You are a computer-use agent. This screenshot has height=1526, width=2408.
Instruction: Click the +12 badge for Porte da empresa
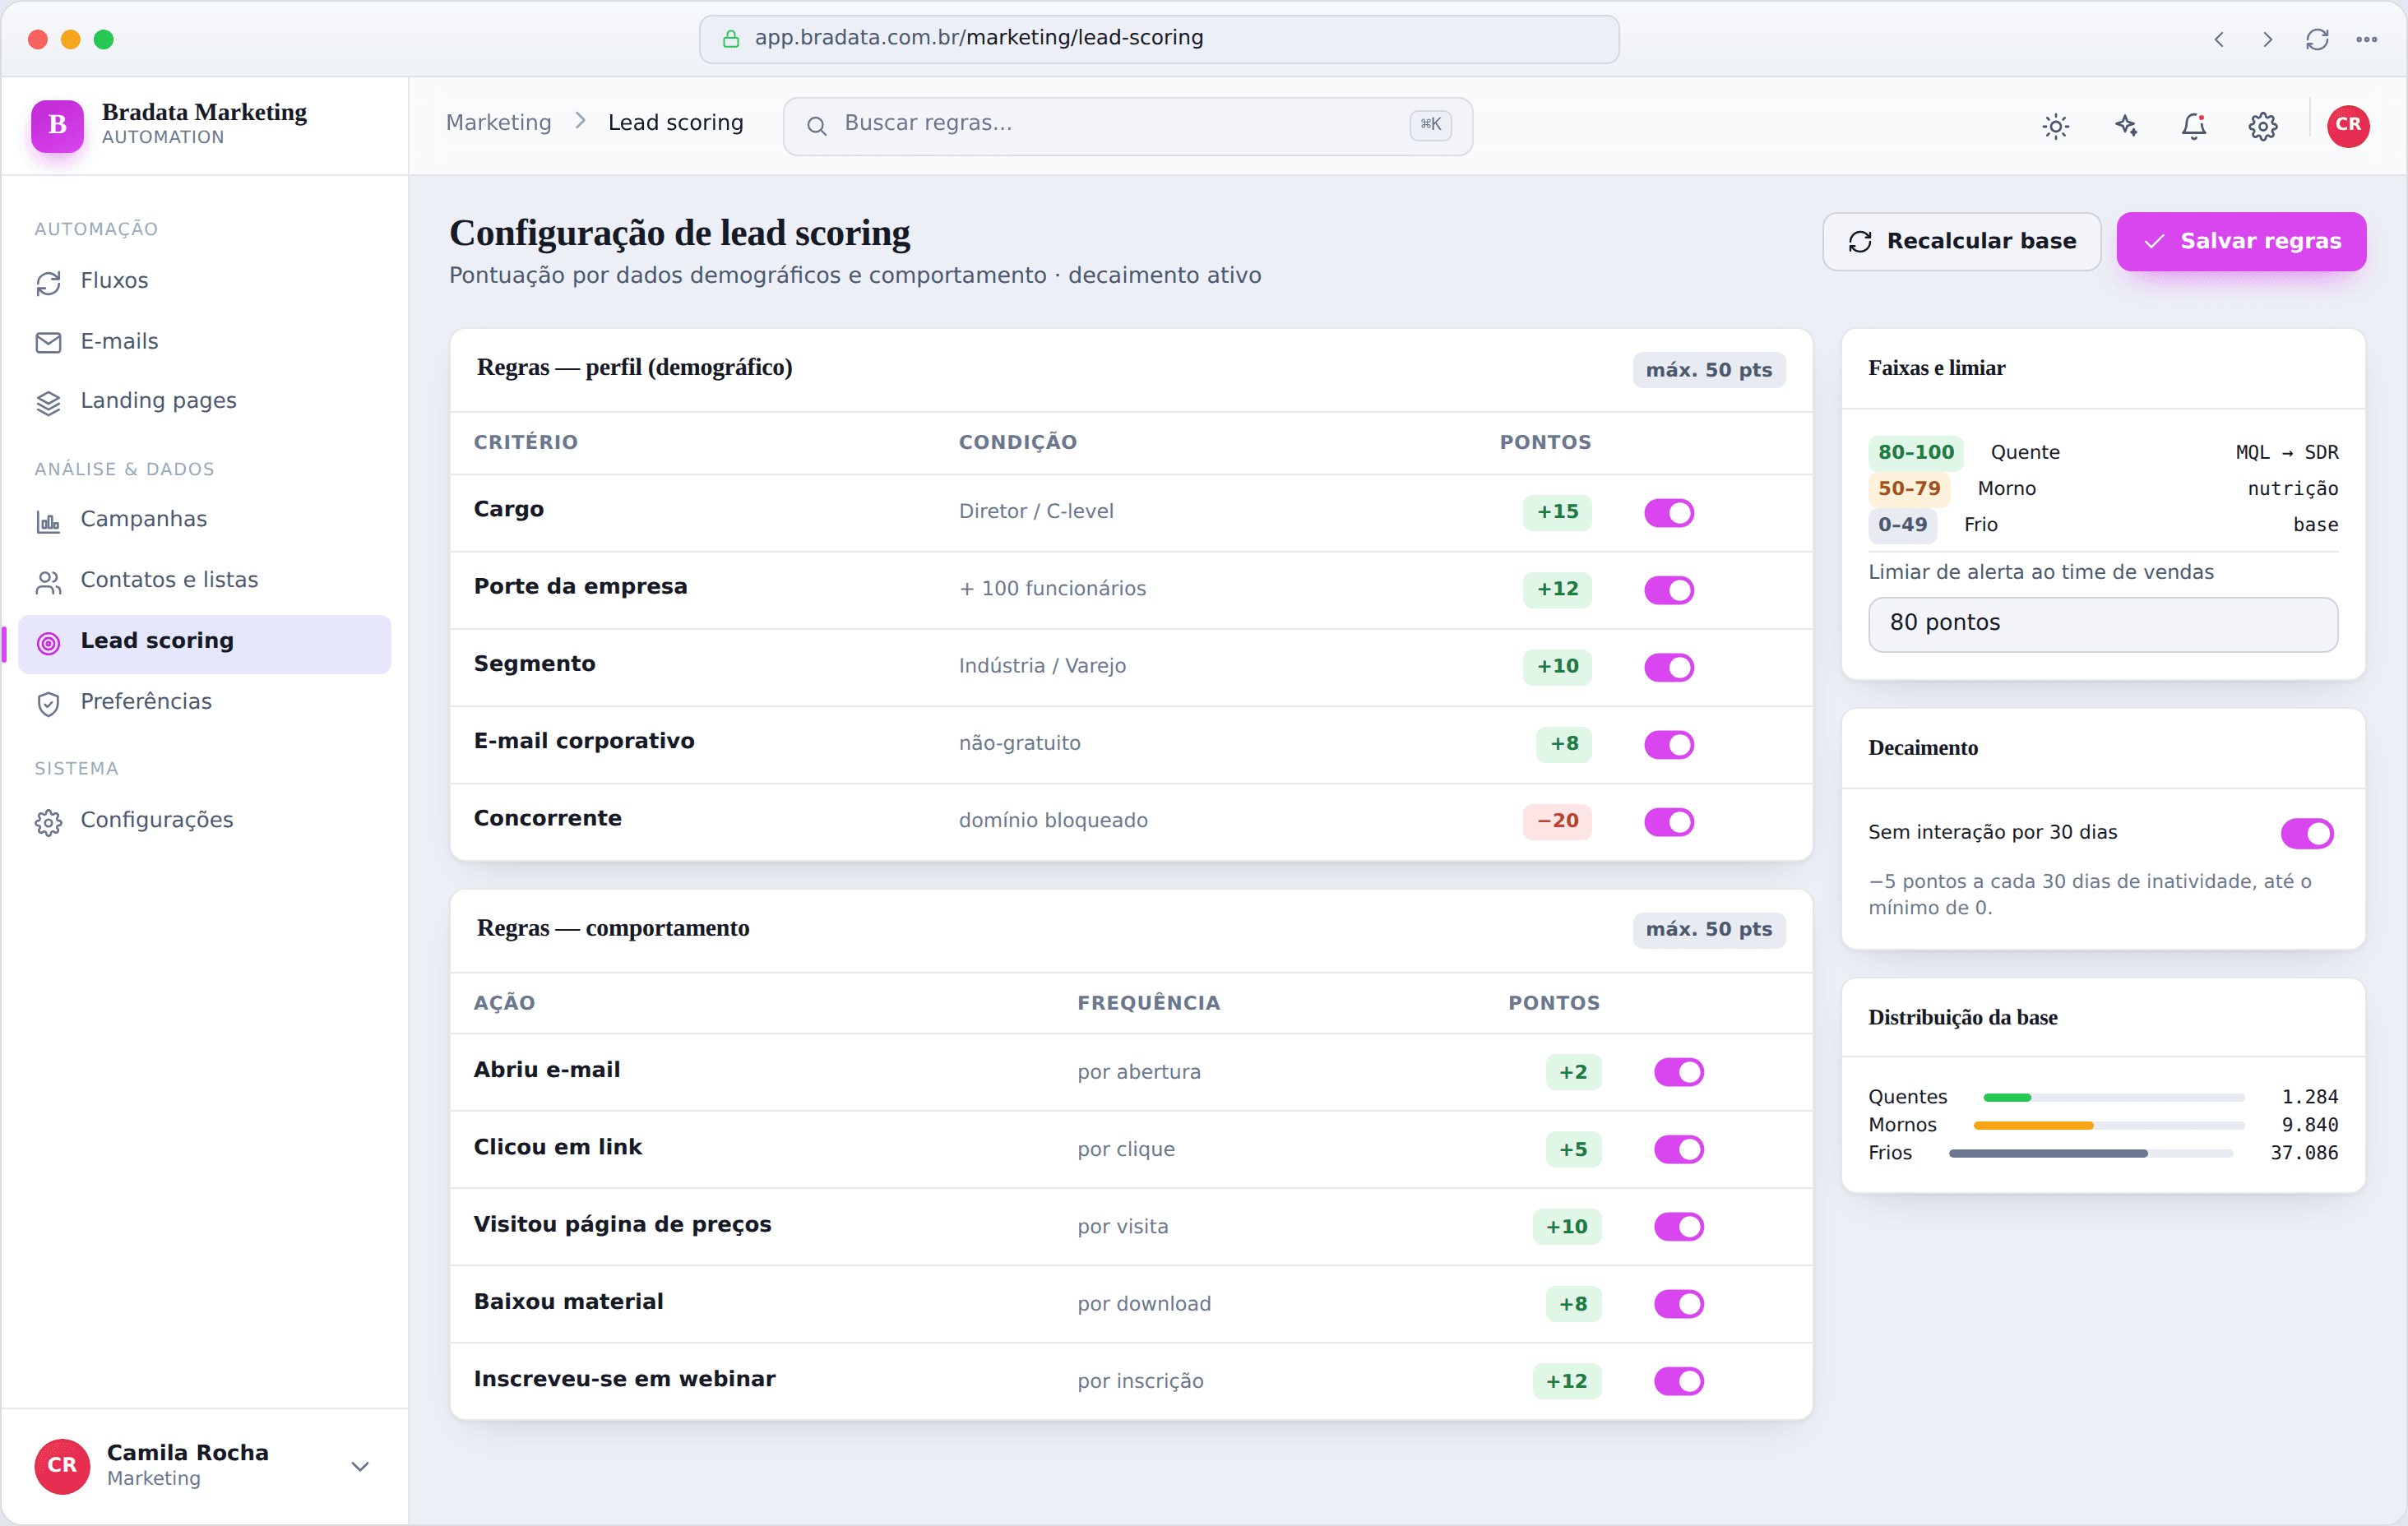(1557, 589)
